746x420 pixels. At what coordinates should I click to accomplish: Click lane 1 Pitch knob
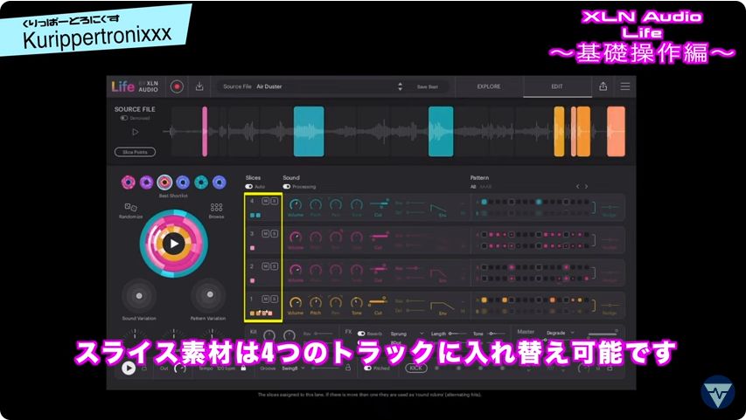pos(316,303)
